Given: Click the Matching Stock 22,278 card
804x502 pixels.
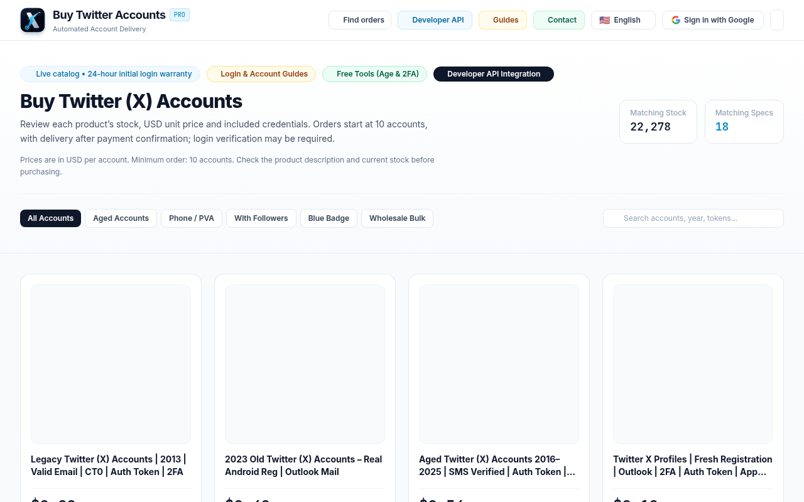Looking at the screenshot, I should pos(658,122).
